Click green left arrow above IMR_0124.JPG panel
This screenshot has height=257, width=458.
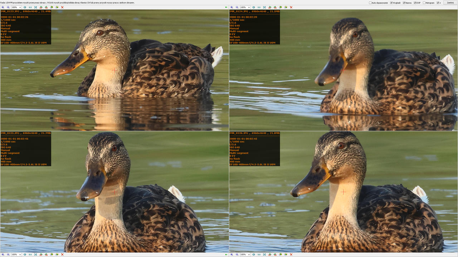226,7
